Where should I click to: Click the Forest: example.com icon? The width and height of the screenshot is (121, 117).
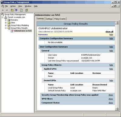[6, 17]
